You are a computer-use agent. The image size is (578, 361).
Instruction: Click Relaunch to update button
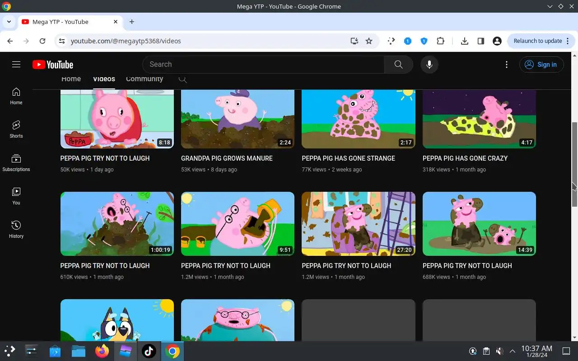point(541,41)
